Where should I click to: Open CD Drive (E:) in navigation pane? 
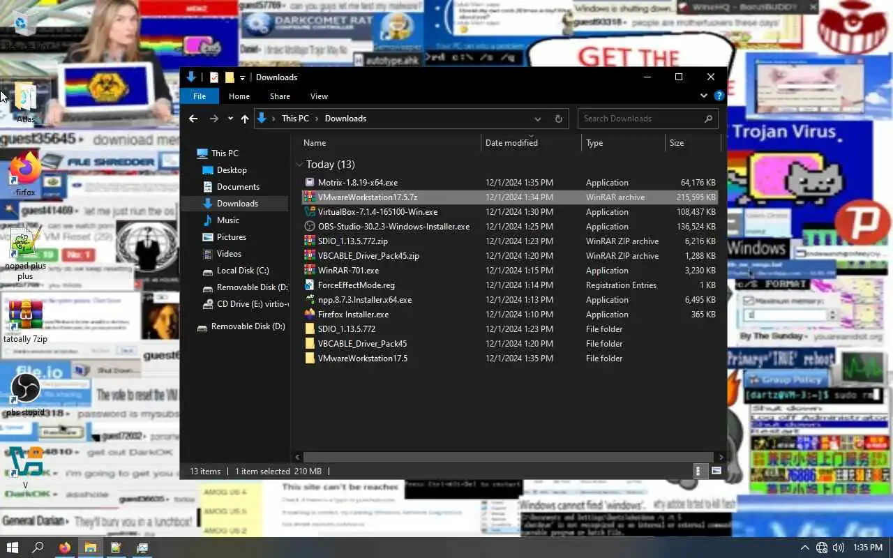pos(244,304)
